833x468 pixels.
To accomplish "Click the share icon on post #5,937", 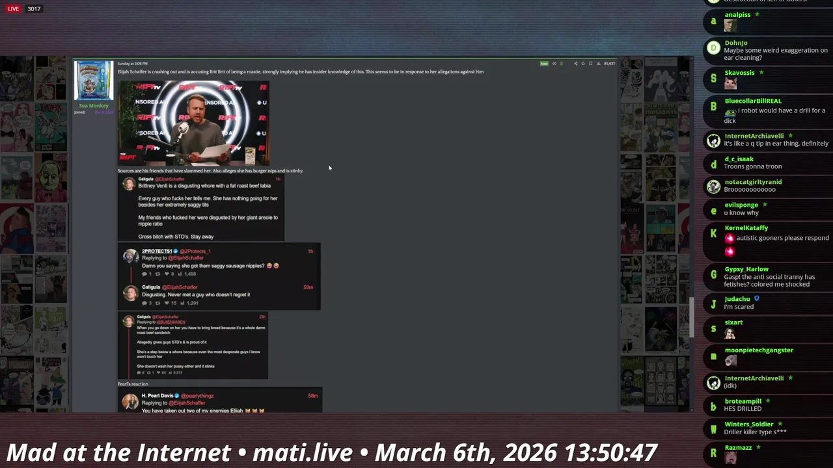I will [x=576, y=64].
